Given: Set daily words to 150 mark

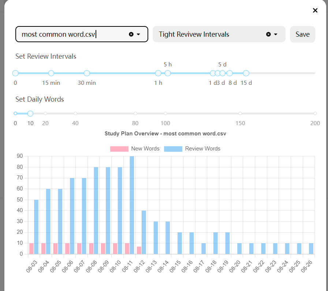Looking at the screenshot, I should tap(240, 113).
